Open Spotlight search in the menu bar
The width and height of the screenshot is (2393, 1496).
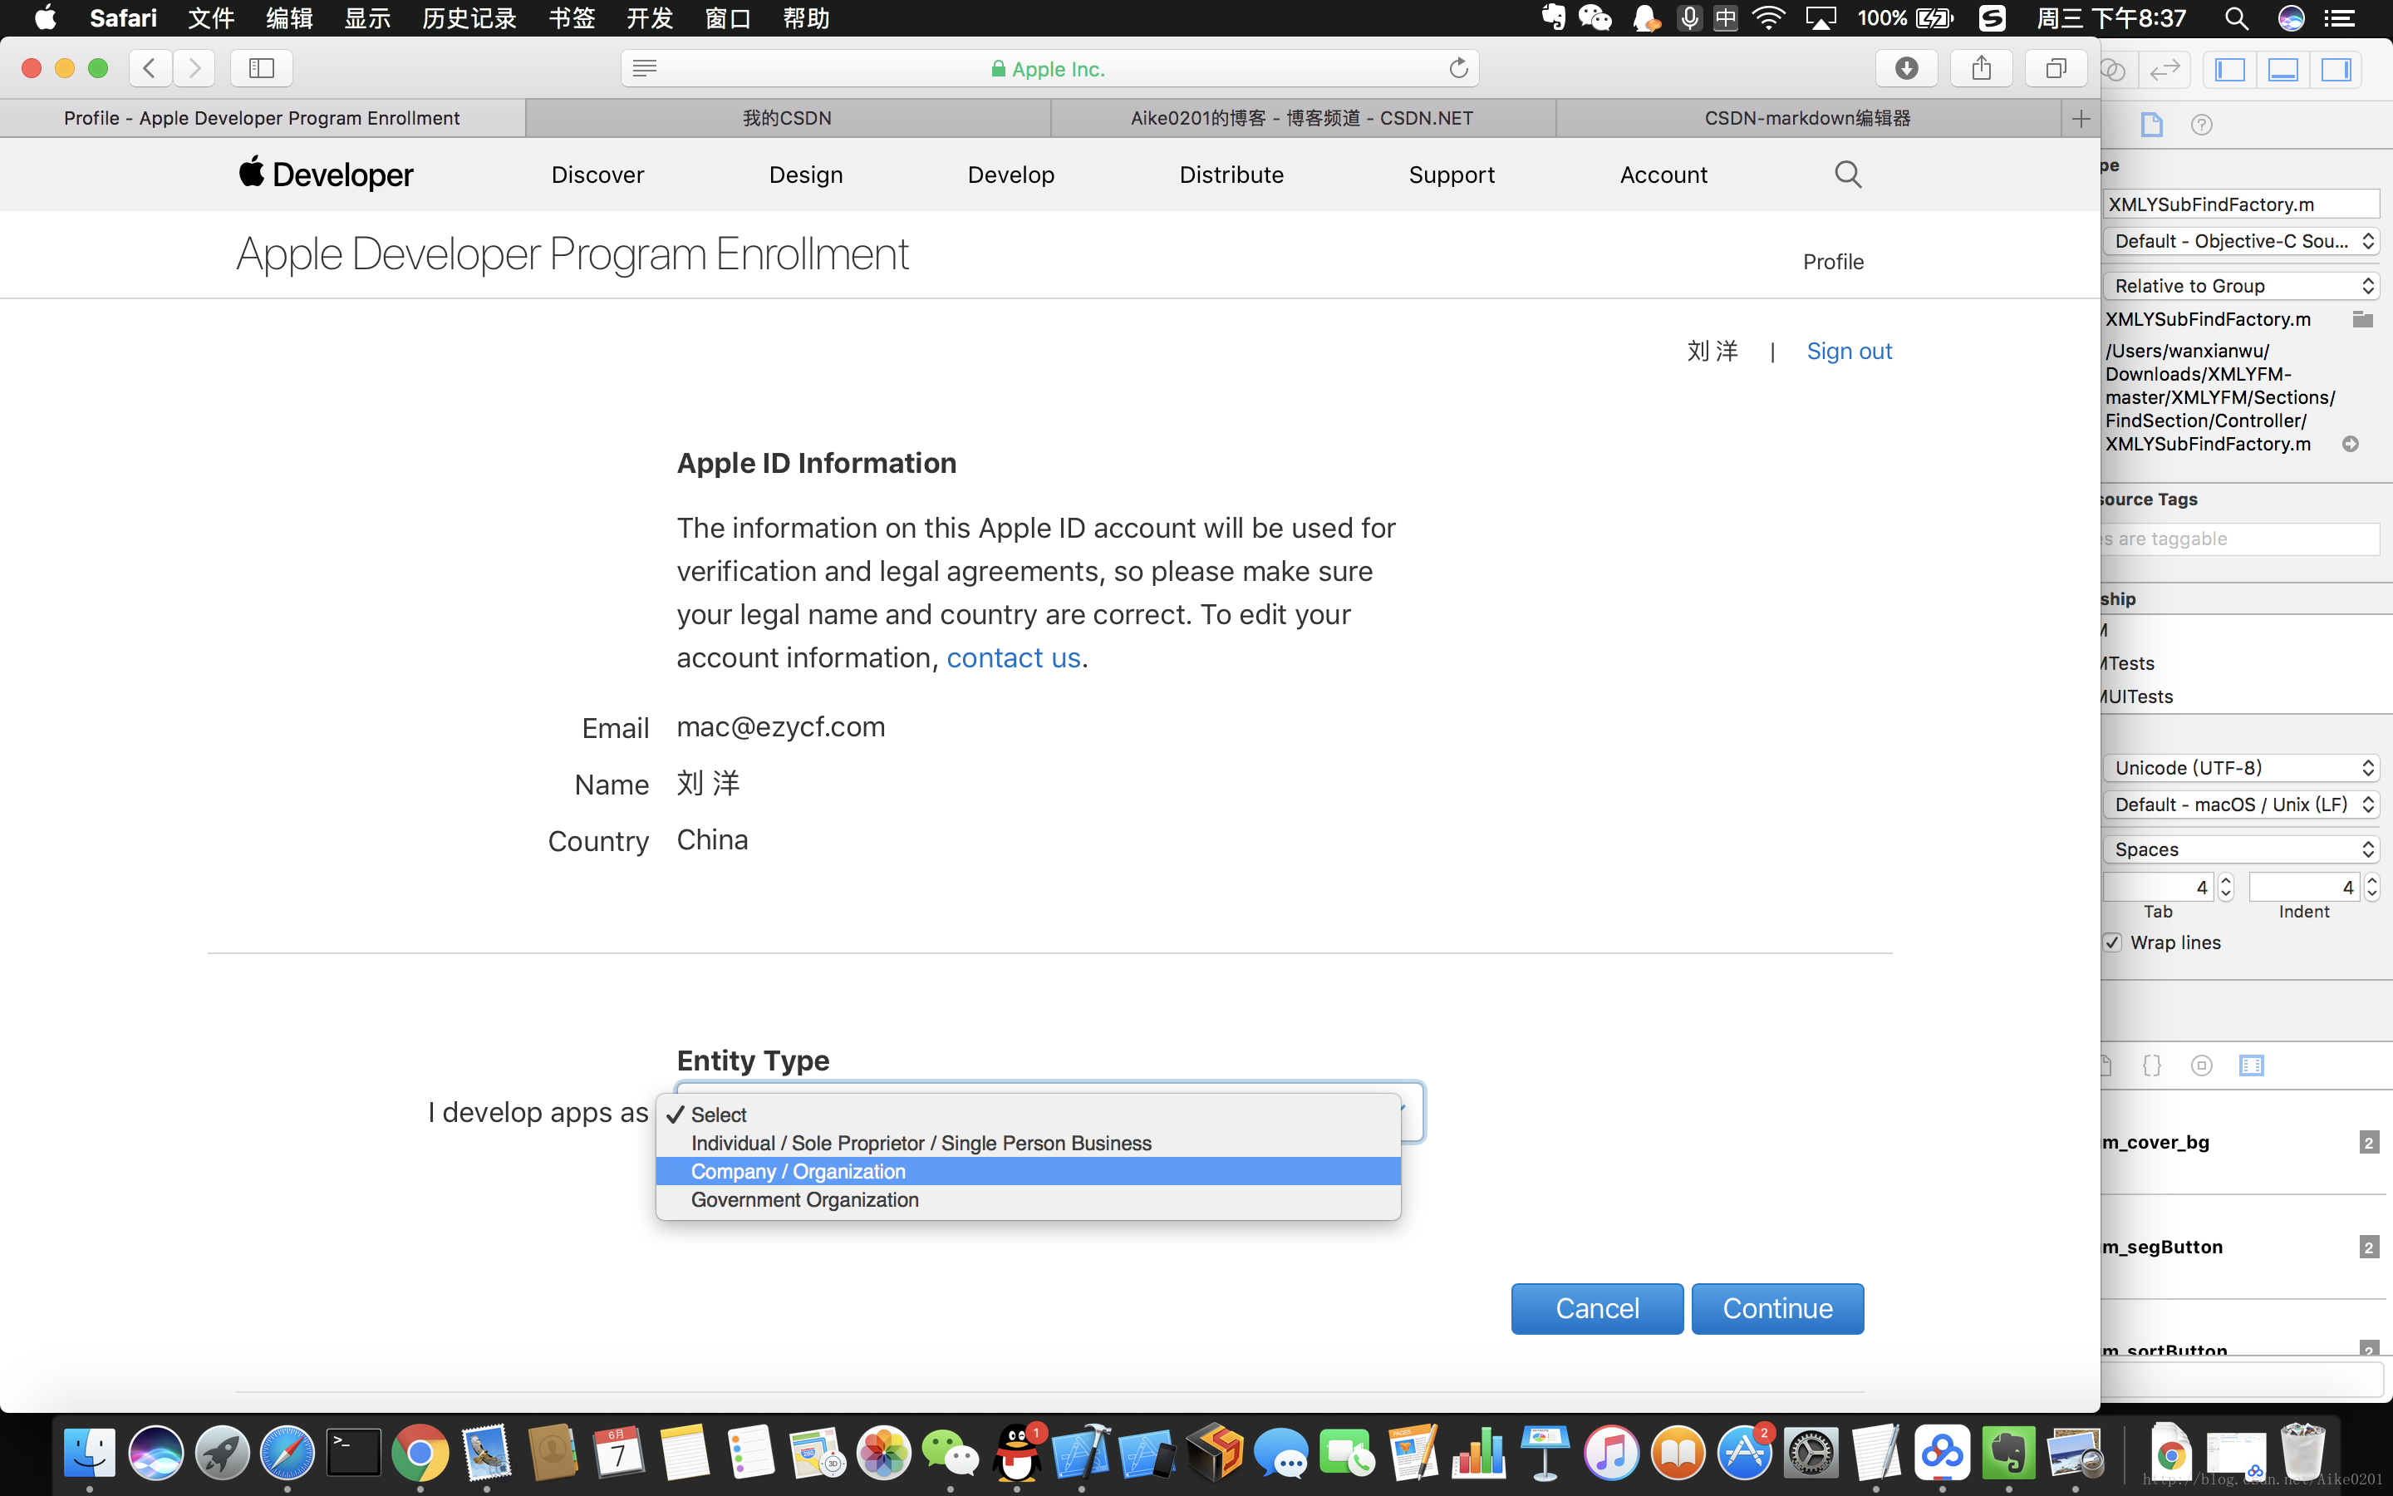(2237, 17)
